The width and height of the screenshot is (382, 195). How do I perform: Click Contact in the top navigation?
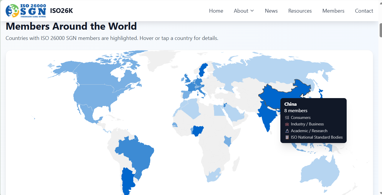[364, 11]
